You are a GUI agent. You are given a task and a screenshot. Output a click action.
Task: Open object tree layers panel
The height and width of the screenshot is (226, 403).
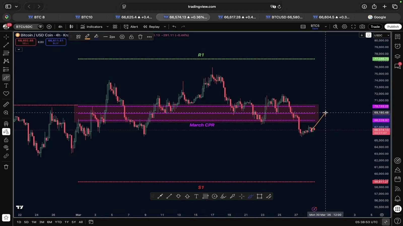click(397, 56)
